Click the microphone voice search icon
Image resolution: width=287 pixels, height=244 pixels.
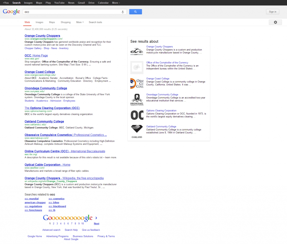coord(123,12)
